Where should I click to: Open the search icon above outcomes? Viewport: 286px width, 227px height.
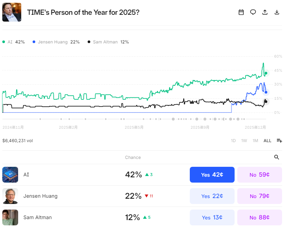point(277,157)
